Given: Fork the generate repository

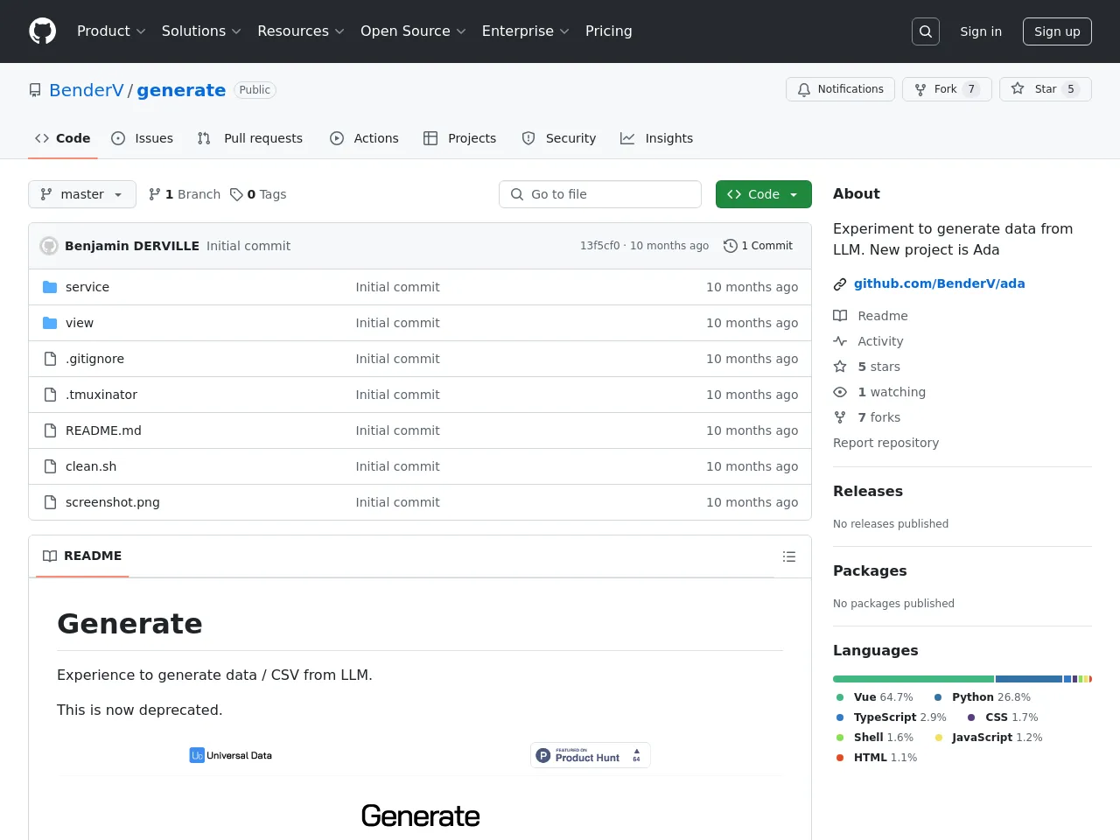Looking at the screenshot, I should pos(946,89).
